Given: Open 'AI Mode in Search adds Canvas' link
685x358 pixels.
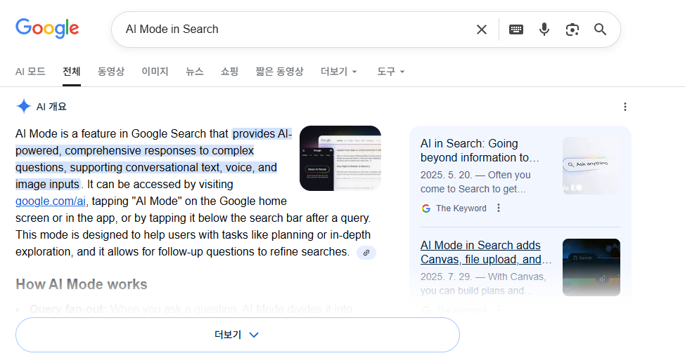Looking at the screenshot, I should pos(485,252).
